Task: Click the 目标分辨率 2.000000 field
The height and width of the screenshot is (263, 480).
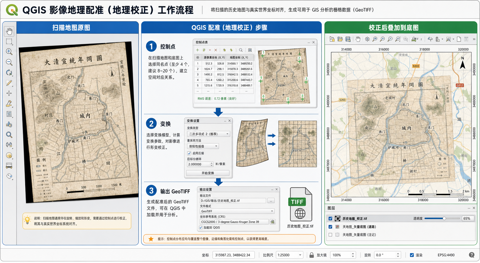Action: pos(198,164)
